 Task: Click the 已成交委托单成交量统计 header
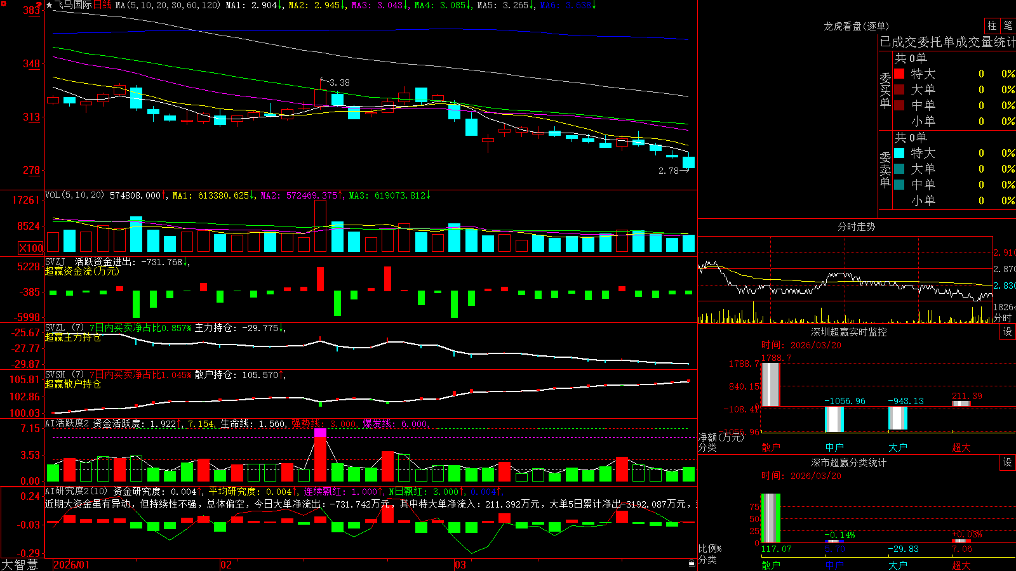click(947, 42)
